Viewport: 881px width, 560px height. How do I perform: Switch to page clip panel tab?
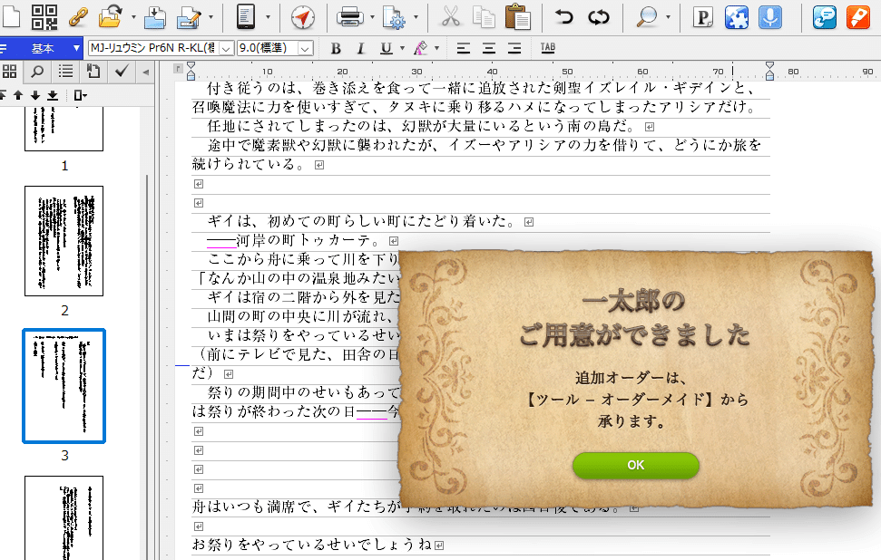93,72
